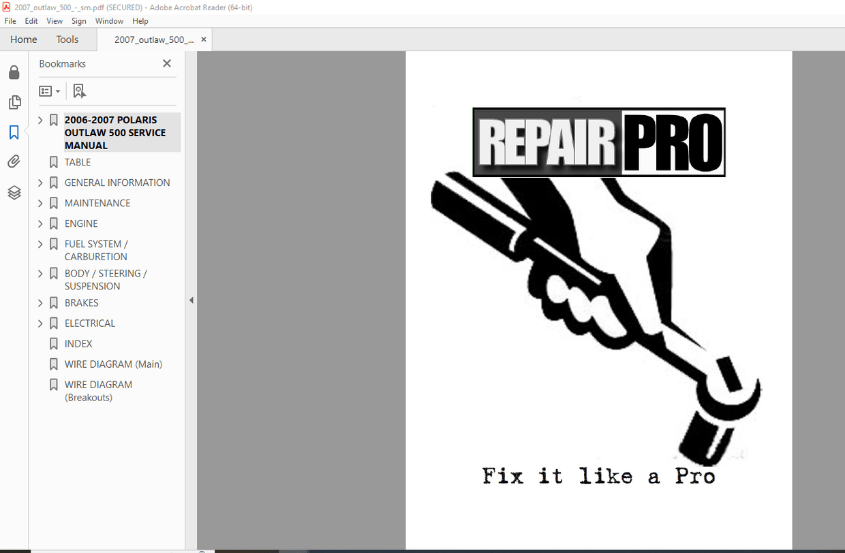The height and width of the screenshot is (553, 845).
Task: Click the security lock icon in sidebar
Action: 14,72
